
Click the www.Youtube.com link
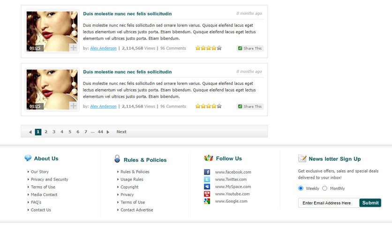click(232, 194)
